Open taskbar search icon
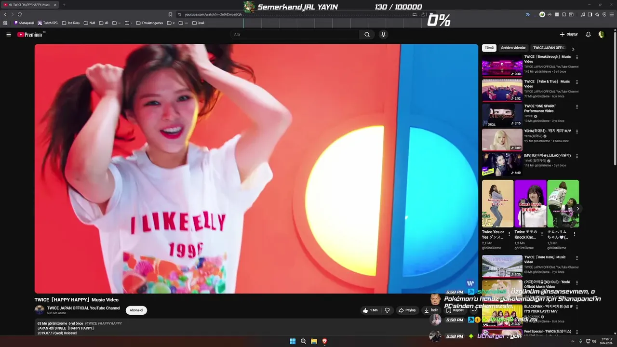The width and height of the screenshot is (617, 347). tap(303, 341)
